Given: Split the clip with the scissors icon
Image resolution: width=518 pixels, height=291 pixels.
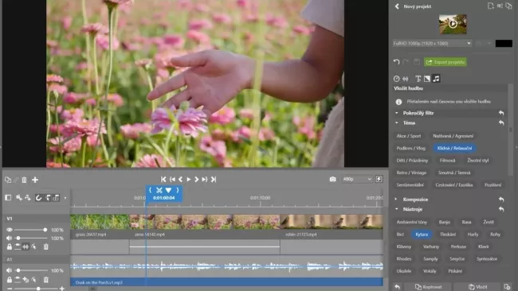Looking at the screenshot, I should [159, 190].
